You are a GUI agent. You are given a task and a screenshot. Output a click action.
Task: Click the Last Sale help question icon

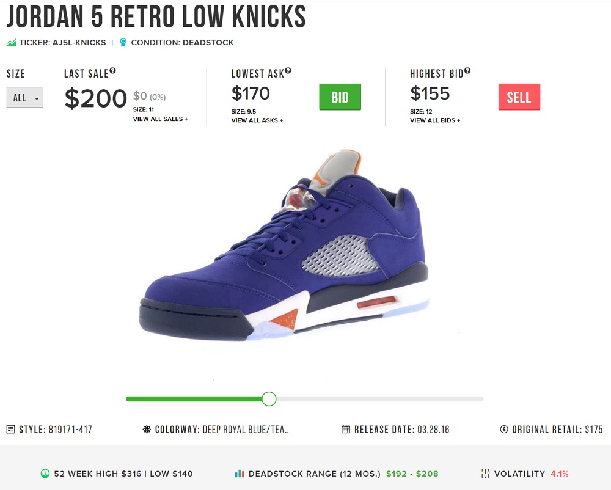pyautogui.click(x=112, y=71)
